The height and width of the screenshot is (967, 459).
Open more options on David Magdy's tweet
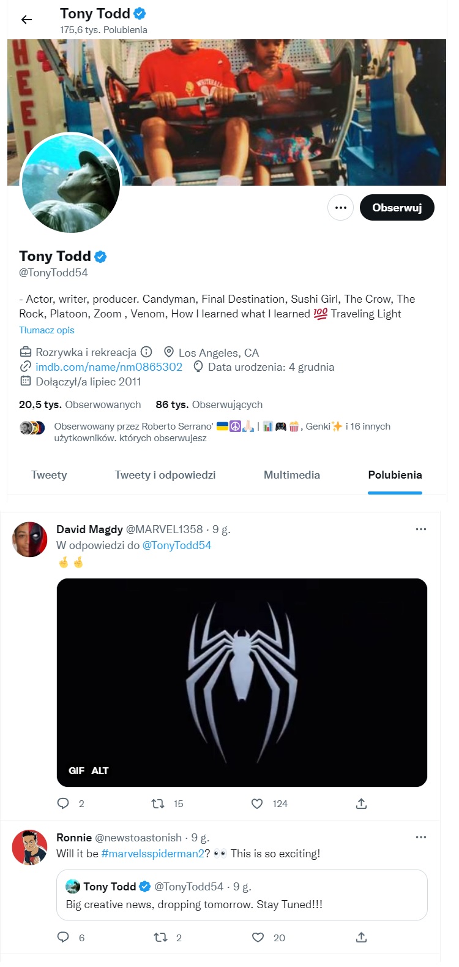(421, 529)
